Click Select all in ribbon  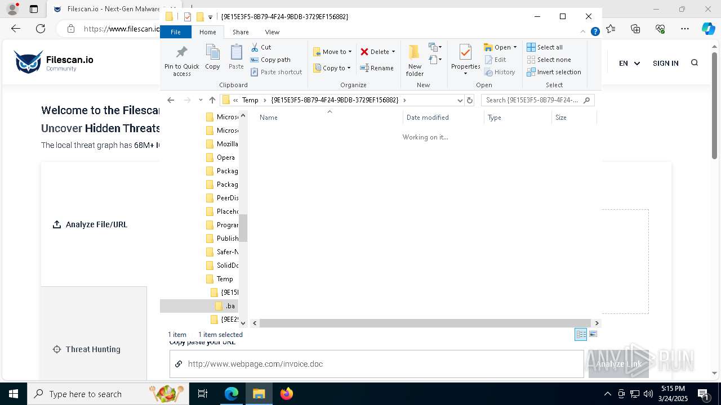(545, 47)
